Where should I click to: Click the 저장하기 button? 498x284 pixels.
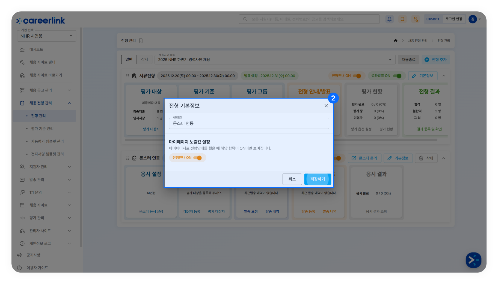(318, 179)
